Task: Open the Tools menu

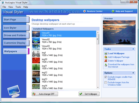Action: pos(18,7)
